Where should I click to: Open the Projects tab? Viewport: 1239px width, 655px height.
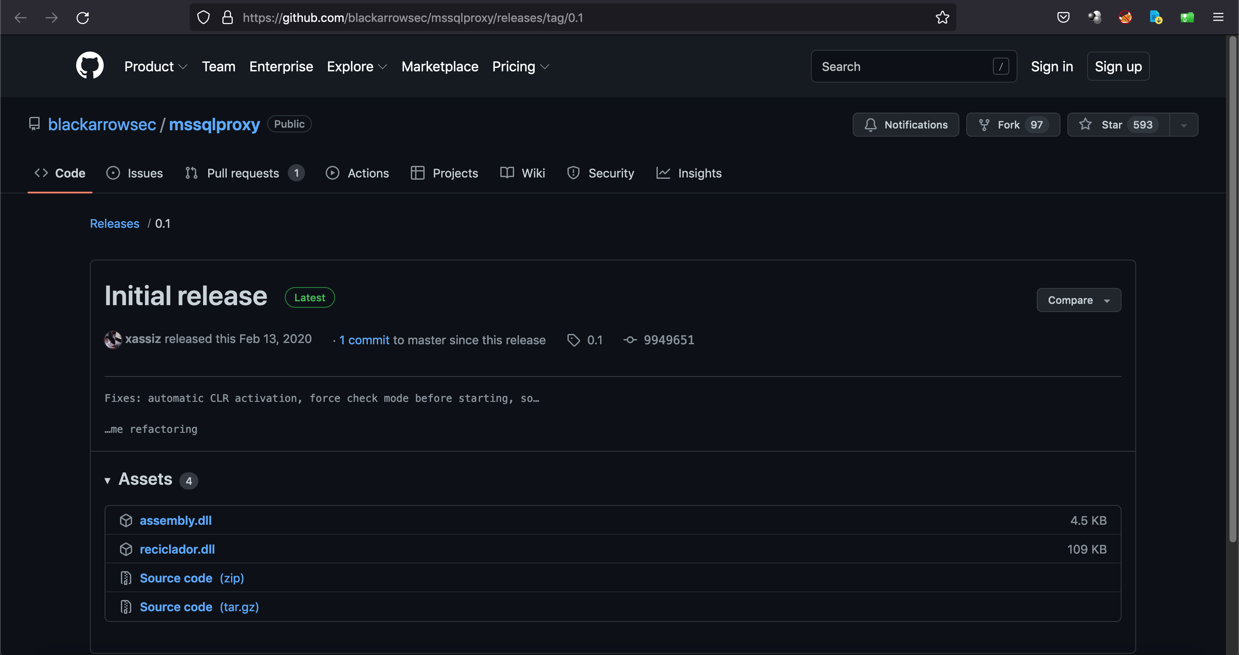[x=444, y=173]
